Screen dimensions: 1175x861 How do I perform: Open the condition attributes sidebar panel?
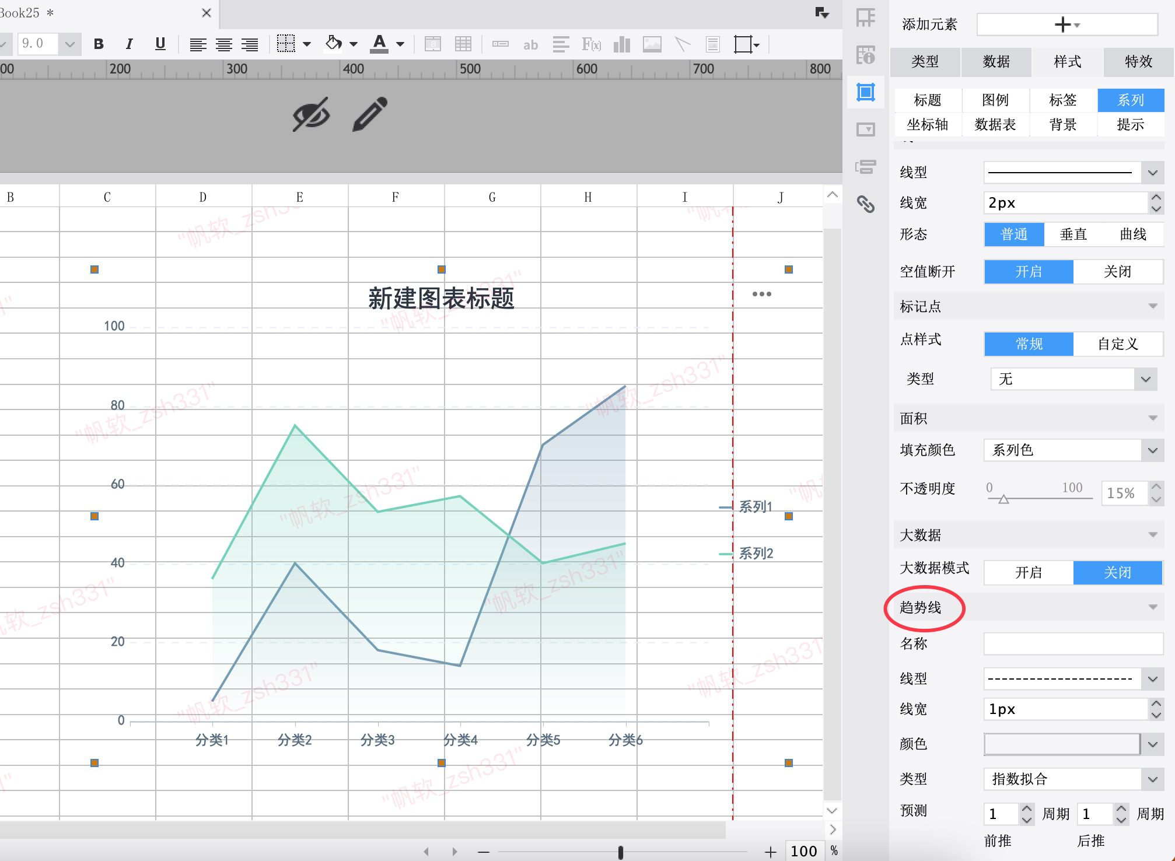tap(866, 167)
